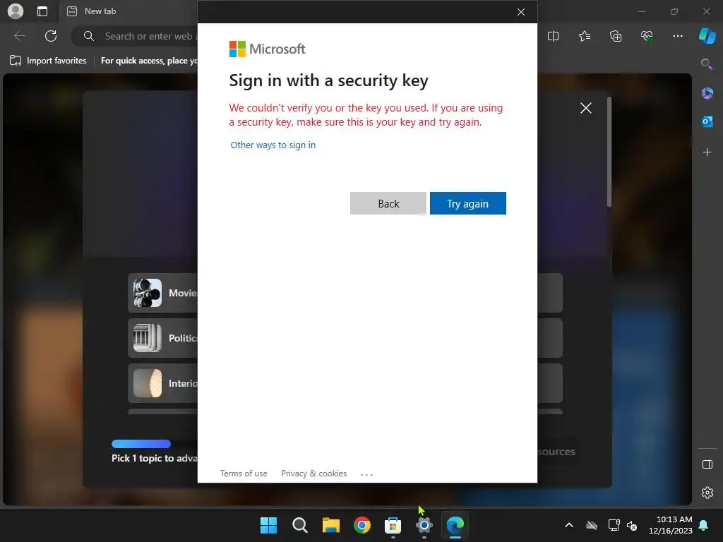Click the sidebar plus customize icon
This screenshot has width=723, height=542.
[x=707, y=152]
